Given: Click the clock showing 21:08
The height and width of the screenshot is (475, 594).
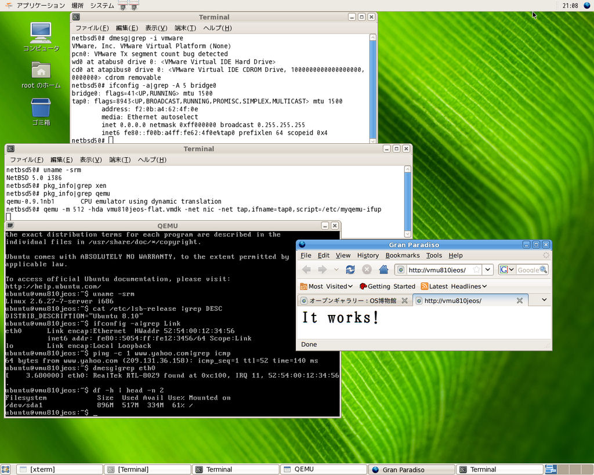Looking at the screenshot, I should (x=570, y=5).
